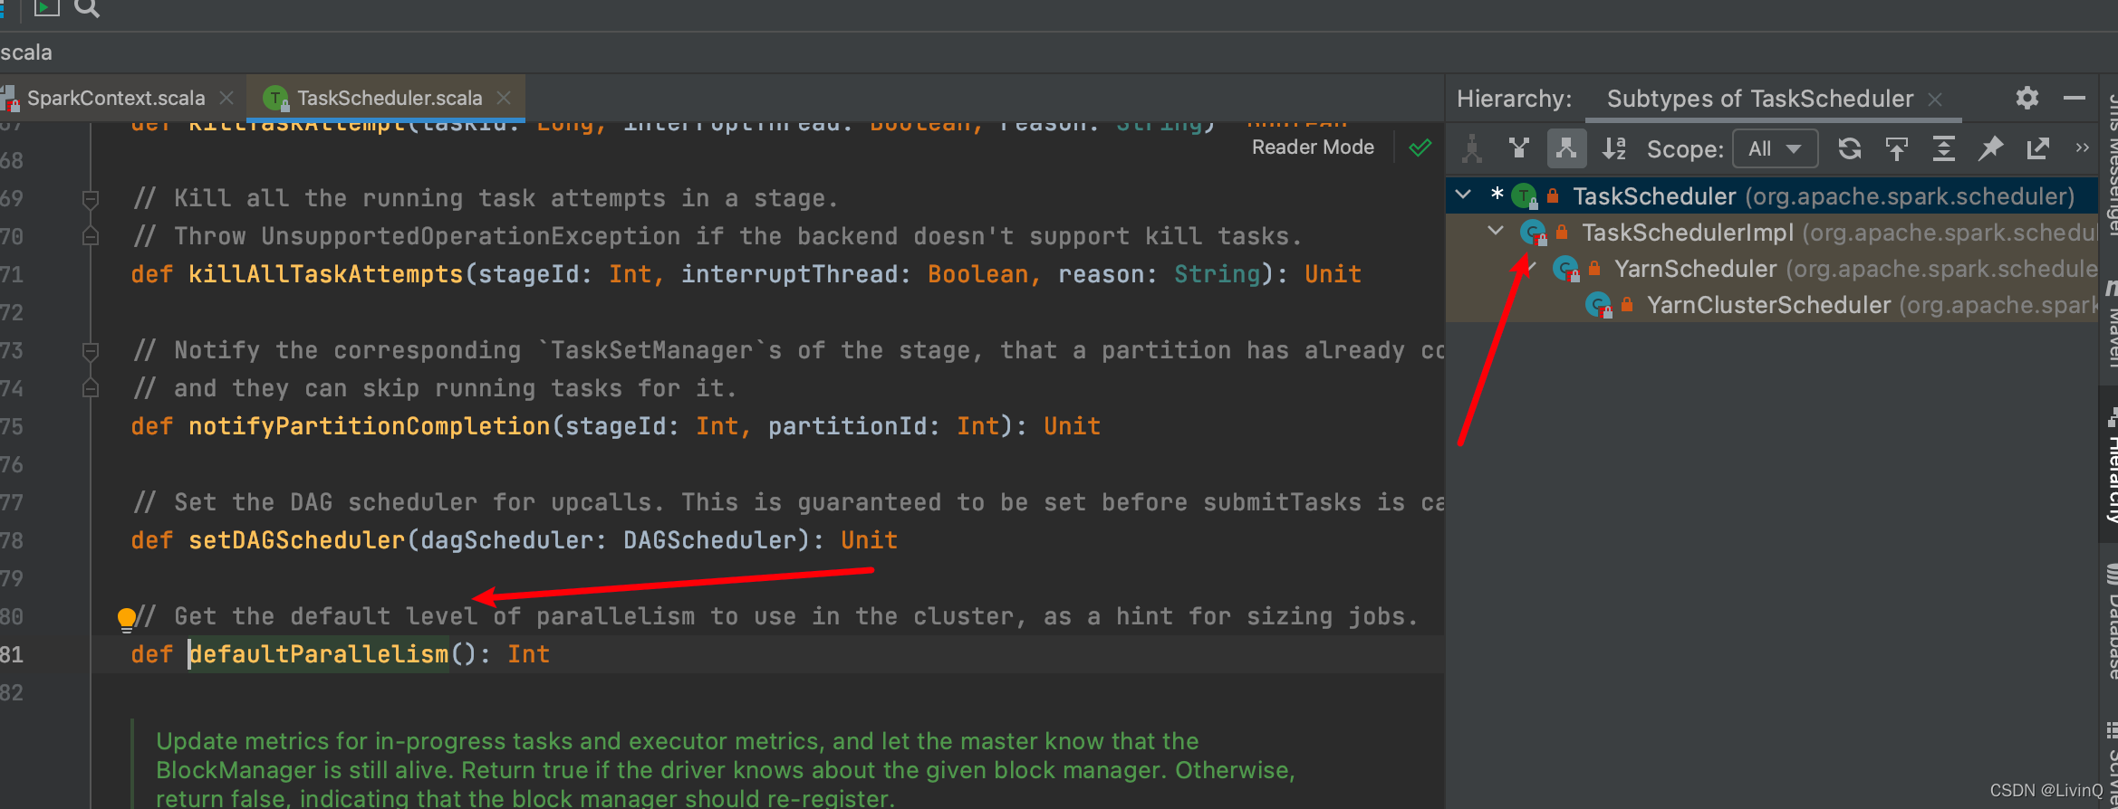2118x809 pixels.
Task: Click the yellow intention lightbulb
Action: pos(127,619)
